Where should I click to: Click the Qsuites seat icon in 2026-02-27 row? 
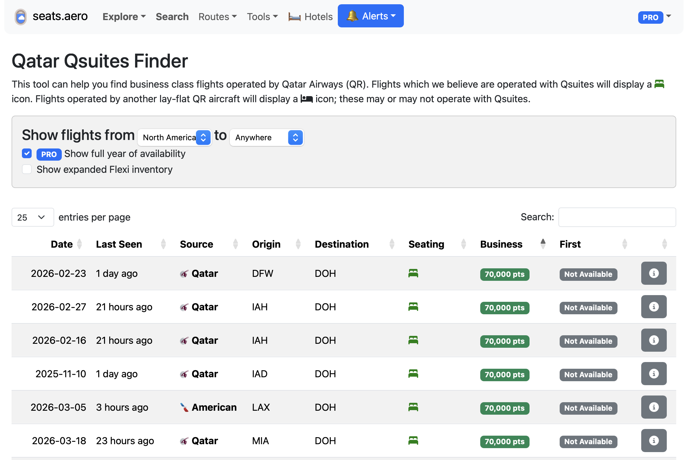pyautogui.click(x=413, y=307)
